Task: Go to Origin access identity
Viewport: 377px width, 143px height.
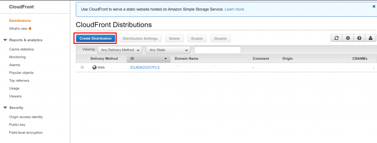Action: pyautogui.click(x=26, y=117)
